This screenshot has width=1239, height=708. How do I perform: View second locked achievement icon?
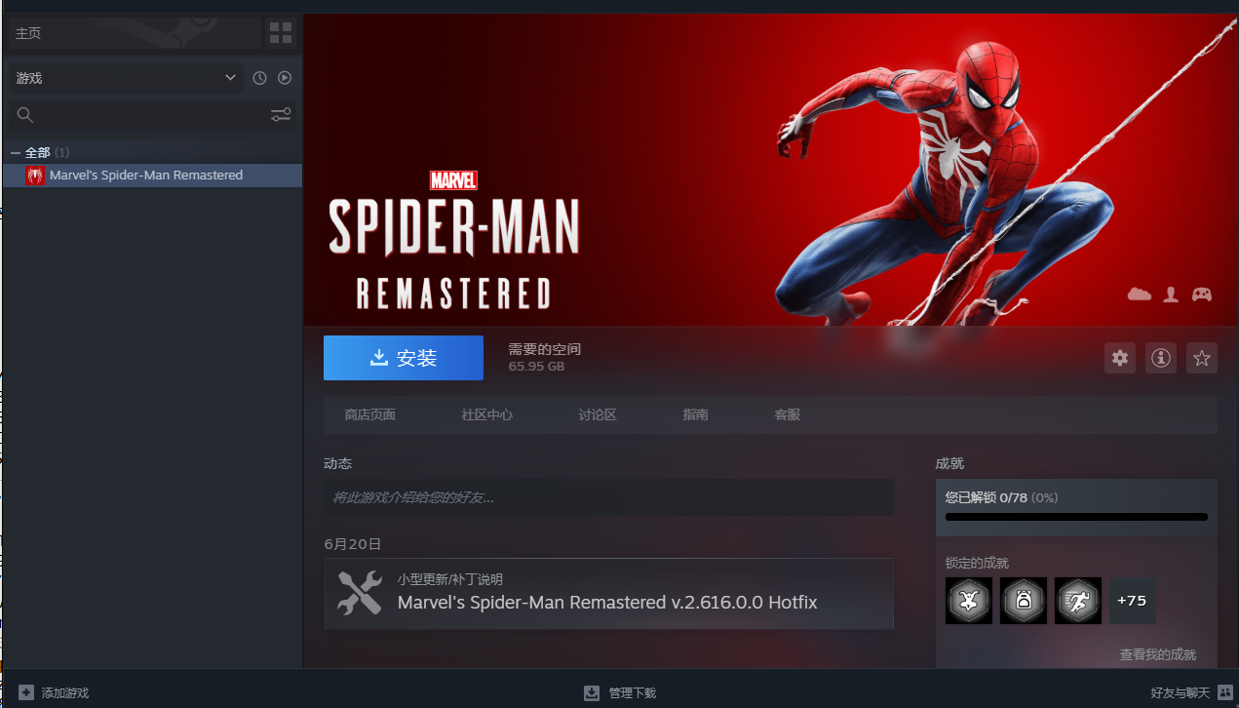point(1024,601)
